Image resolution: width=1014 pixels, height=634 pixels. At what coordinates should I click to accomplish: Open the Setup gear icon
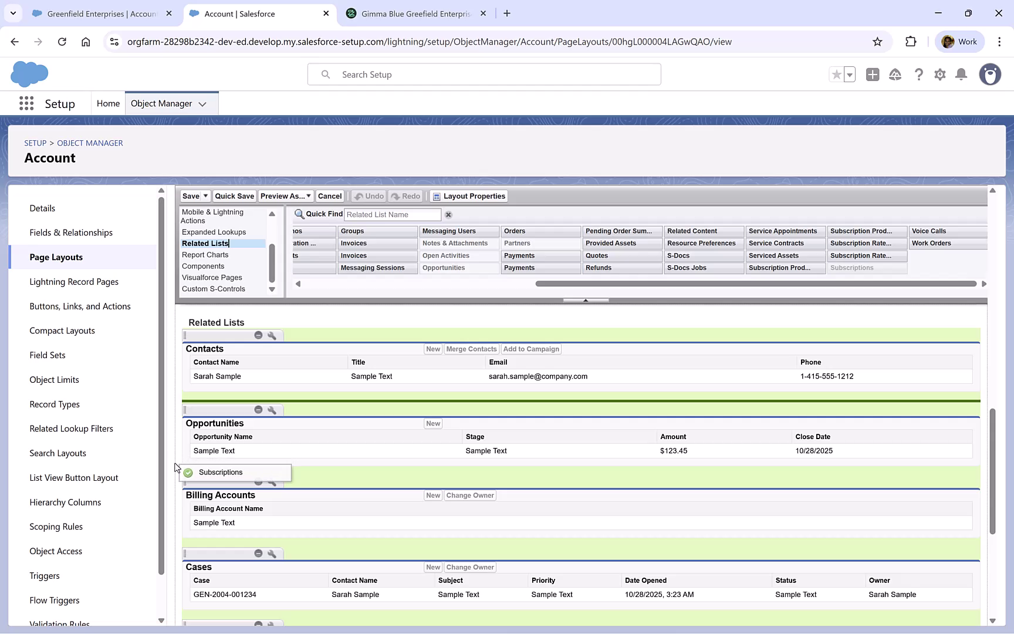[939, 75]
